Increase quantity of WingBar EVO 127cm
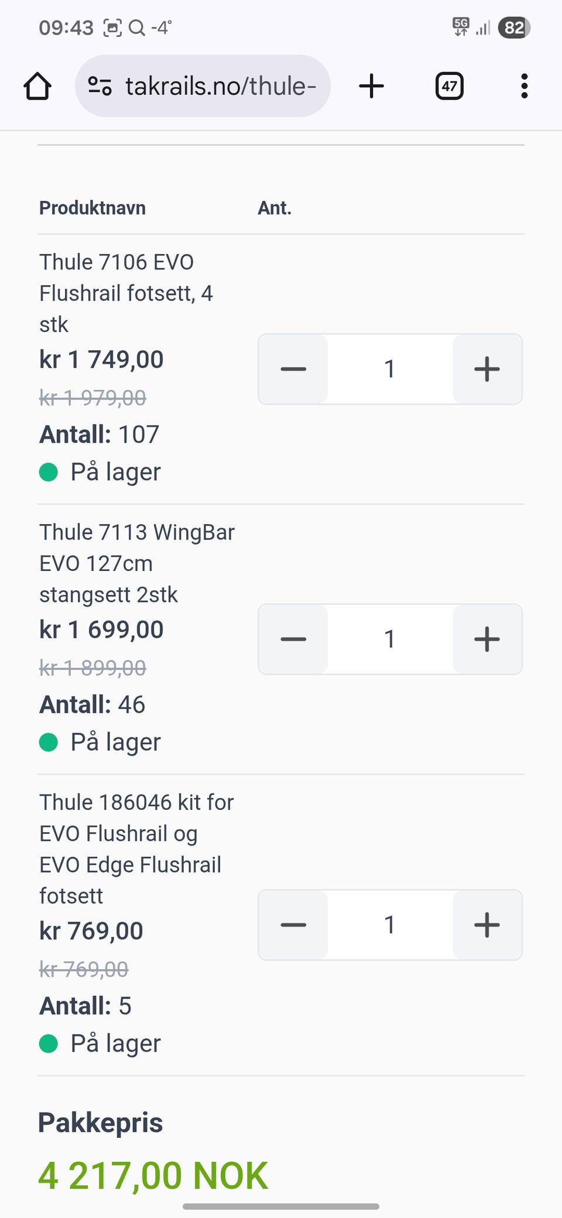 [x=486, y=639]
